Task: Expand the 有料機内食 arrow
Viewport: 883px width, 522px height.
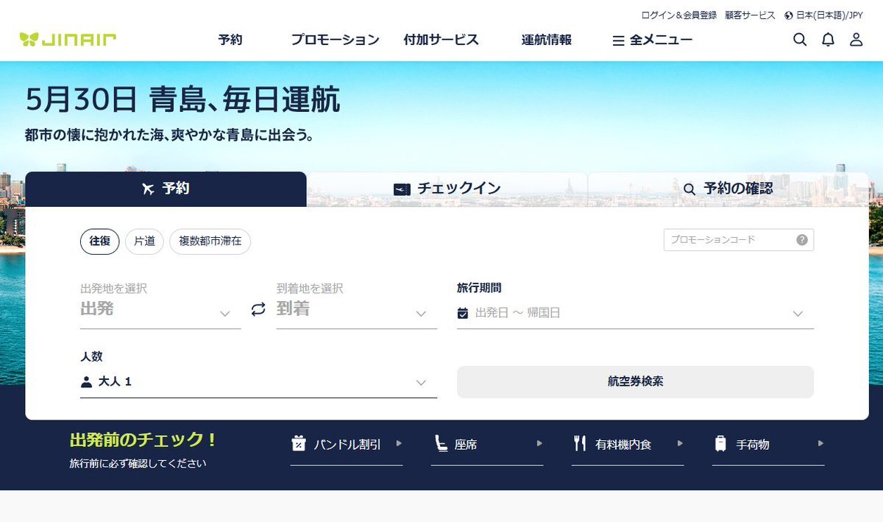Action: point(680,443)
